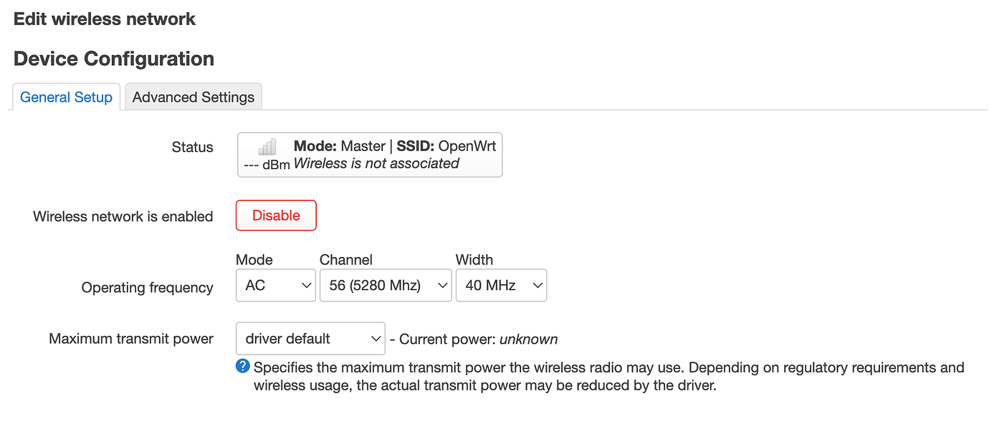Viewport: 989px width, 424px height.
Task: Open the Maximum transmit power dropdown
Action: coord(310,338)
